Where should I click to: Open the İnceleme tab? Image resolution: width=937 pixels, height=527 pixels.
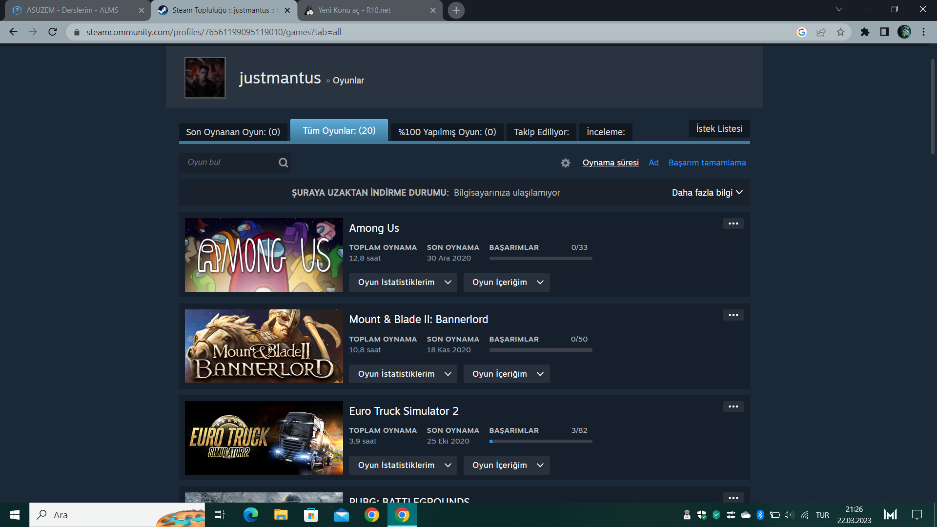606,132
